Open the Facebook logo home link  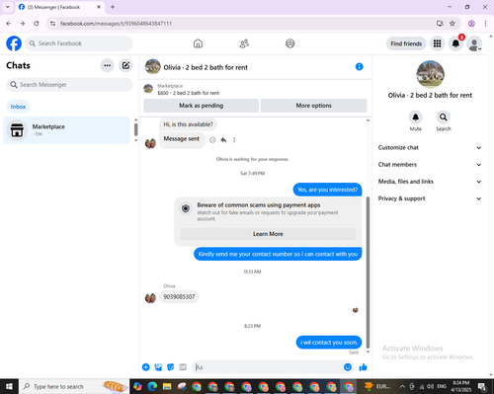[x=14, y=43]
